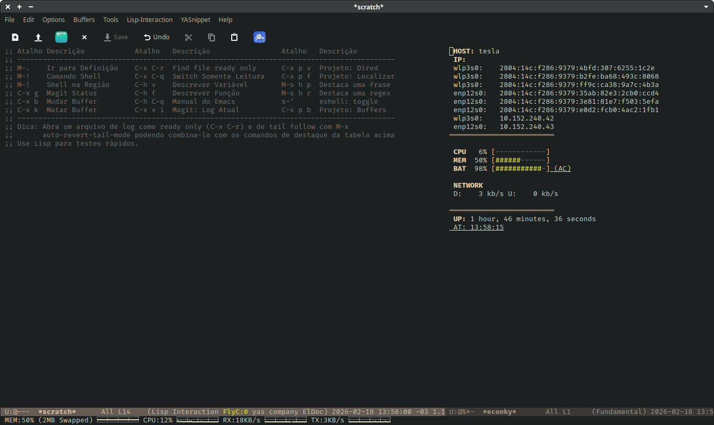
Task: Open the Buffers menu
Action: click(84, 20)
